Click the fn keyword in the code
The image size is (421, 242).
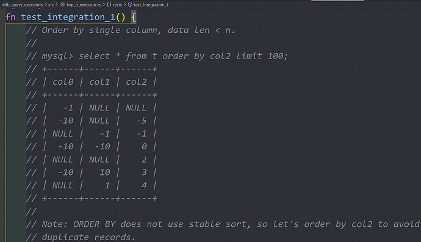pos(10,17)
